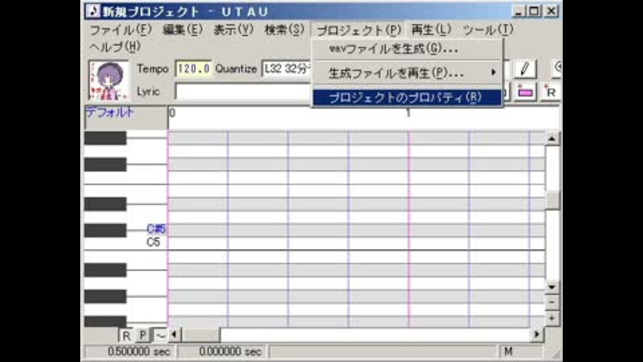643x362 pixels.
Task: Click vertical scrollbar up arrow
Action: coord(552,139)
